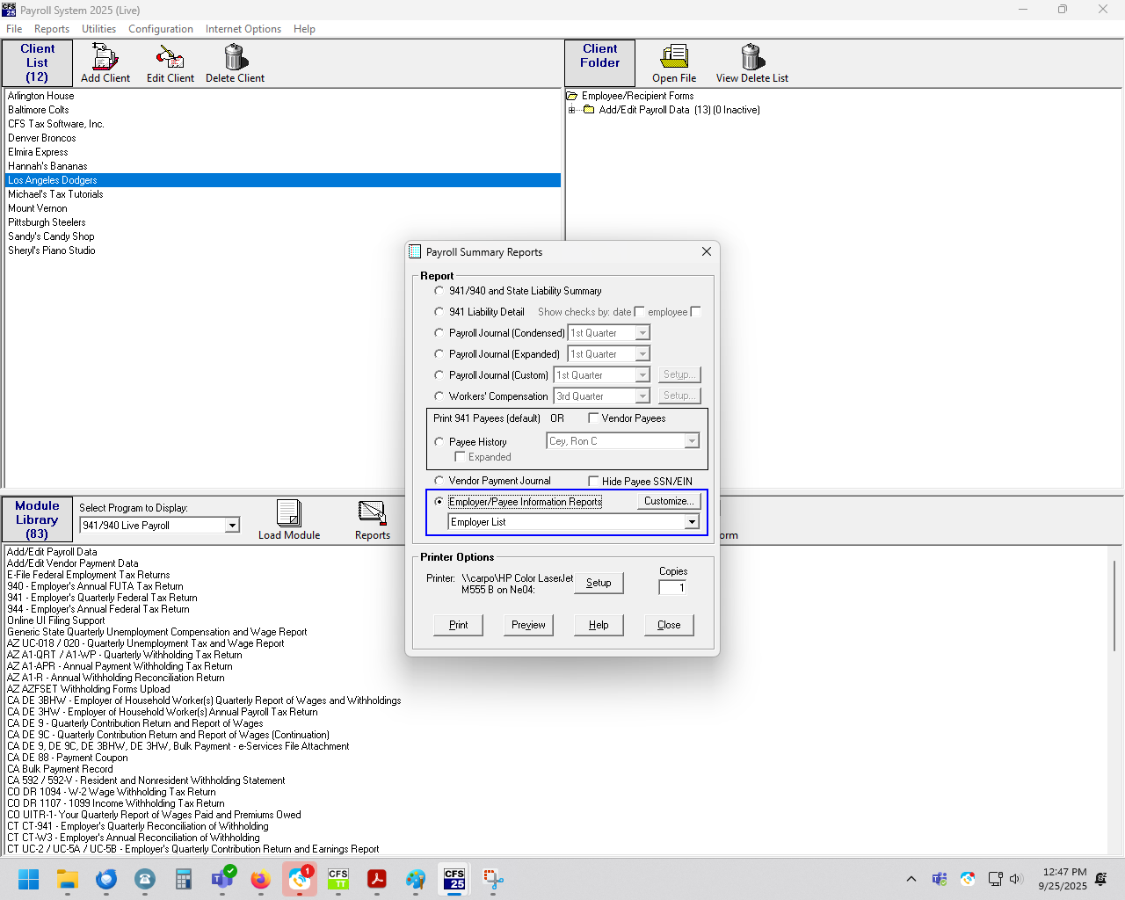Expand the Add/Edit Payroll Data tree node
This screenshot has width=1125, height=900.
[x=572, y=110]
